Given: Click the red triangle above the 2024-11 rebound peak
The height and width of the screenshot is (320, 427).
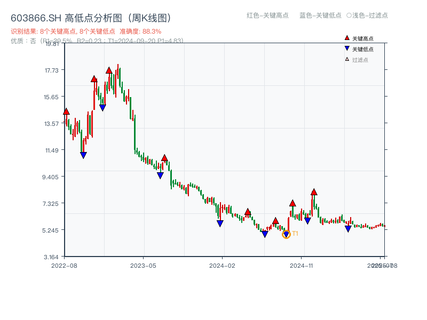Looking at the screenshot, I should coord(314,191).
